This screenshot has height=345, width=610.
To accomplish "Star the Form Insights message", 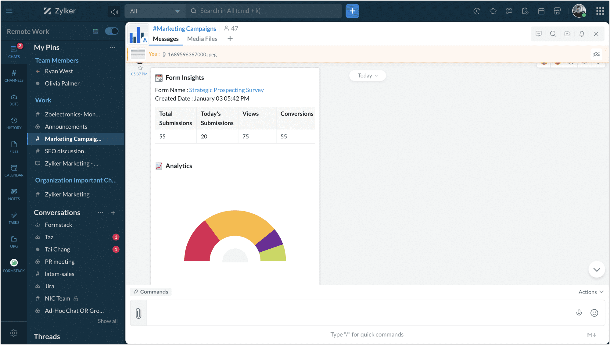I will [140, 68].
